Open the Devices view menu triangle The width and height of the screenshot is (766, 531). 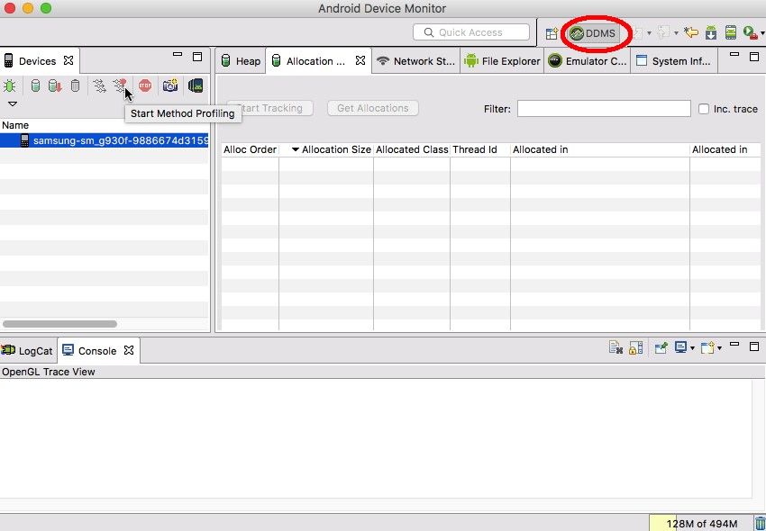(x=13, y=104)
